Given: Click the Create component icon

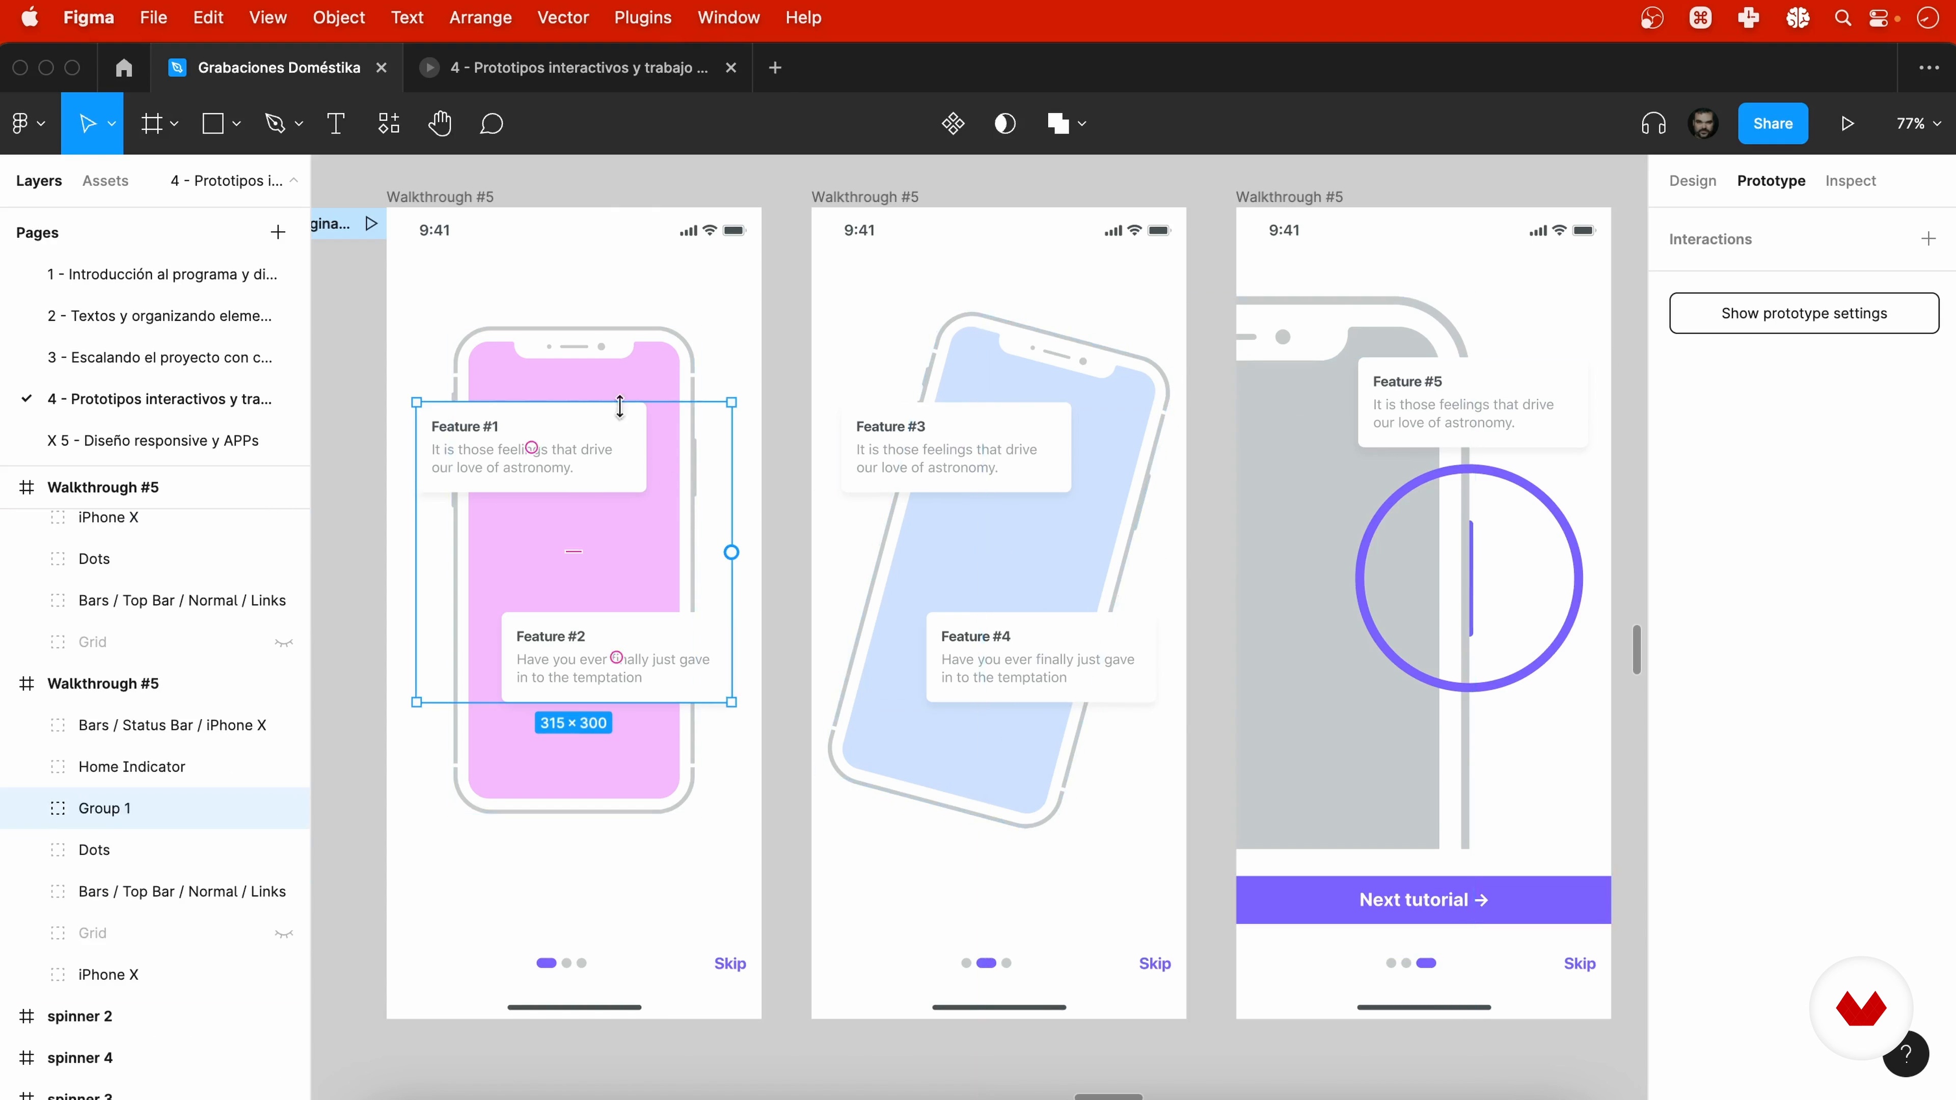Looking at the screenshot, I should coord(953,123).
